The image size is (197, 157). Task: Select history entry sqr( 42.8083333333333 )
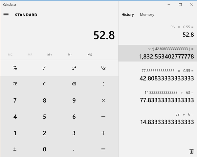click(x=158, y=53)
